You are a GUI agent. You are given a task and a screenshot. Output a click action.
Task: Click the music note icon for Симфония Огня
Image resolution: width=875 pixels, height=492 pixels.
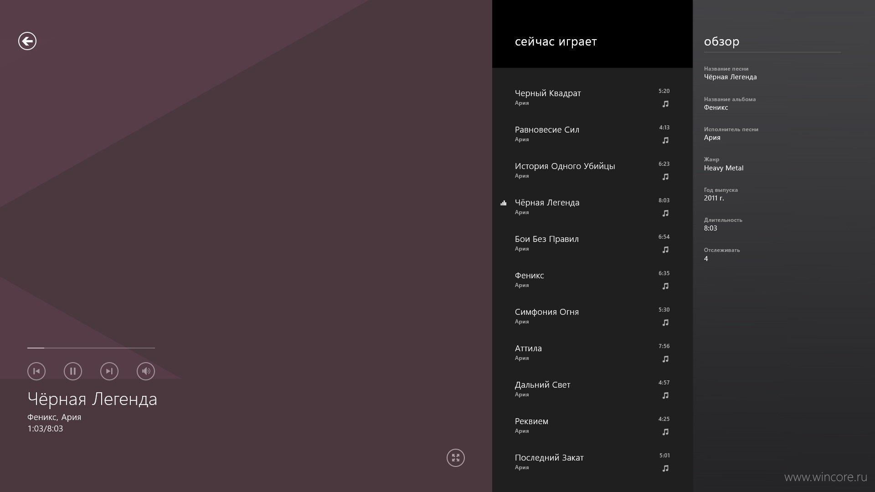(x=665, y=323)
